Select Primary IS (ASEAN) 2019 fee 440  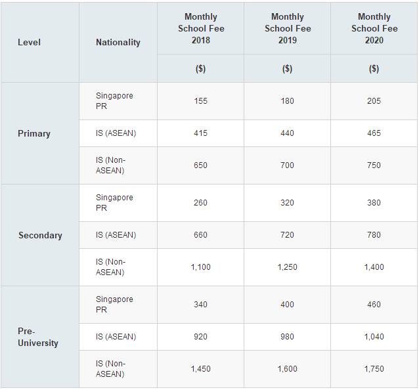(287, 133)
